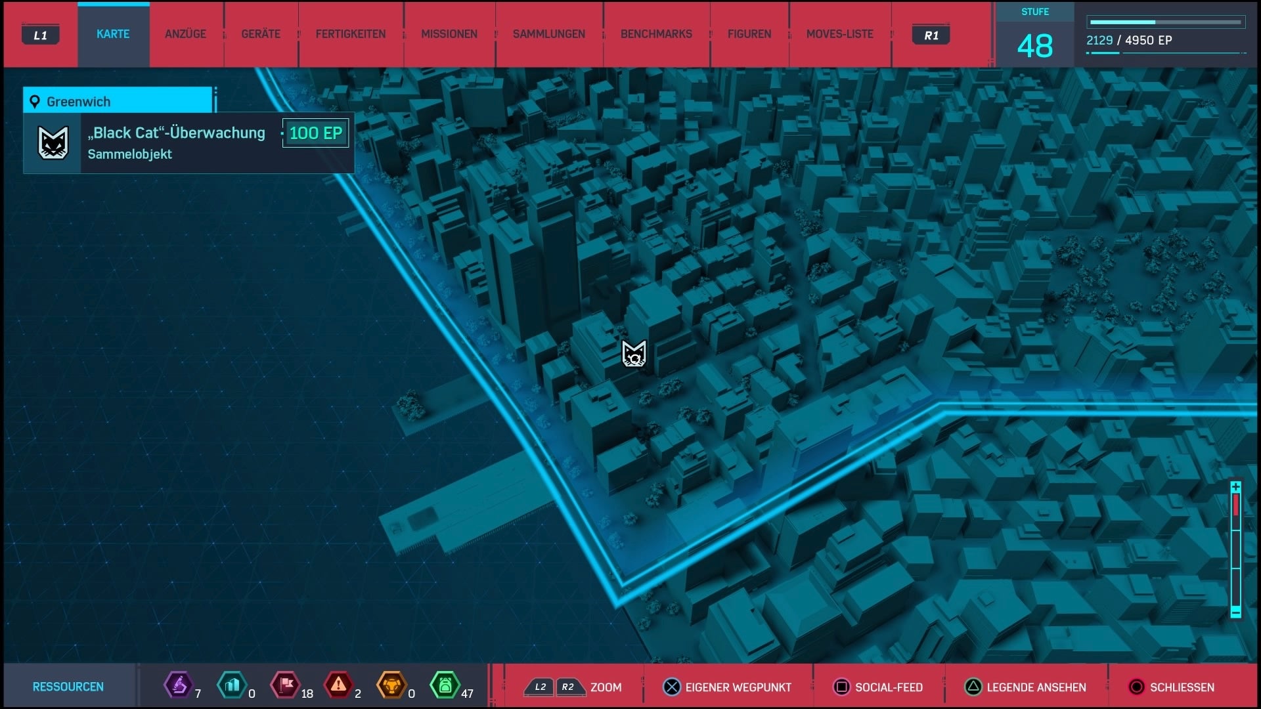Switch to the KARTE tab
Image resolution: width=1261 pixels, height=709 pixels.
[113, 34]
